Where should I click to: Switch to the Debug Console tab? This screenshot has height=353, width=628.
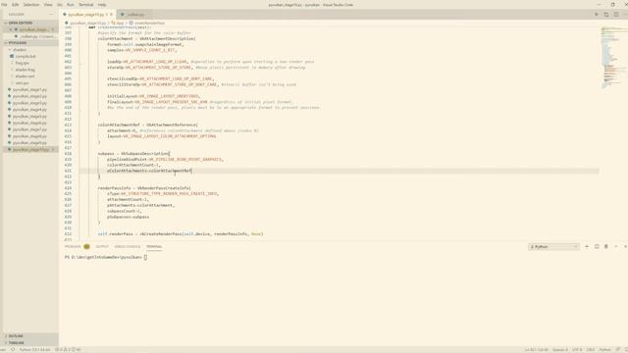(128, 246)
